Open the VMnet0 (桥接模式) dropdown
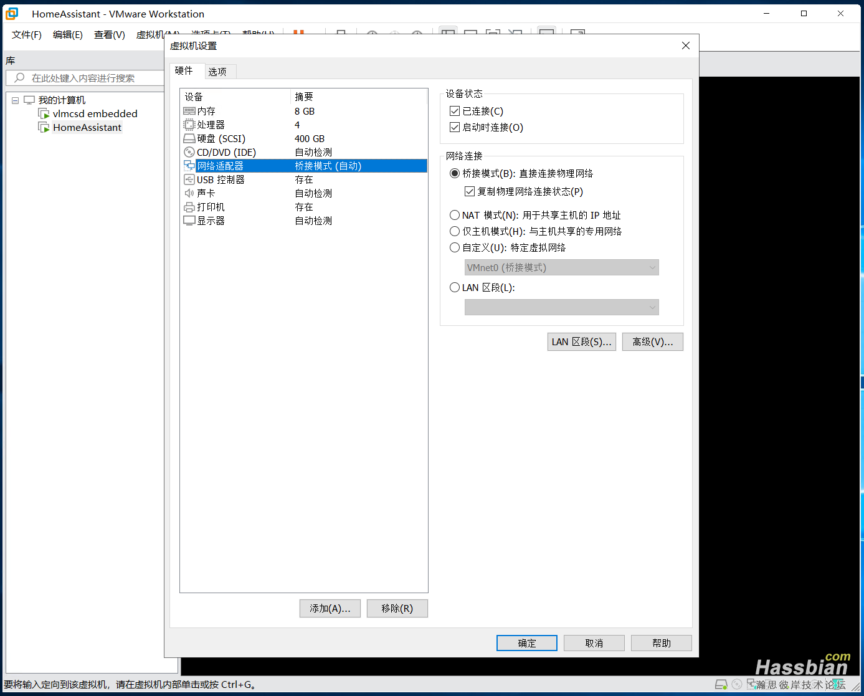Screen dimensions: 864x696 click(561, 267)
